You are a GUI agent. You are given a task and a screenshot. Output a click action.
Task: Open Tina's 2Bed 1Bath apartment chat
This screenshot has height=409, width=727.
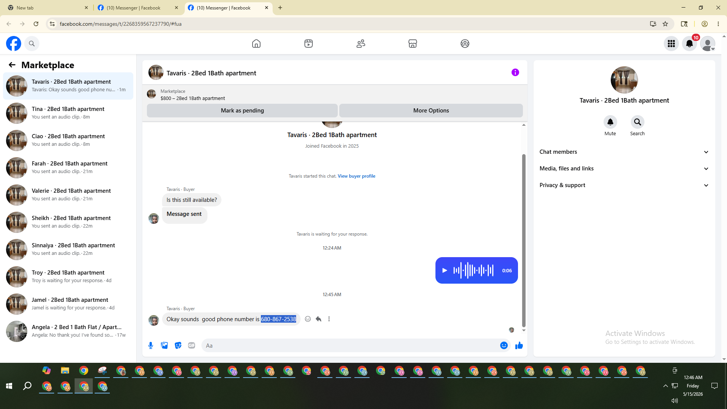68,113
